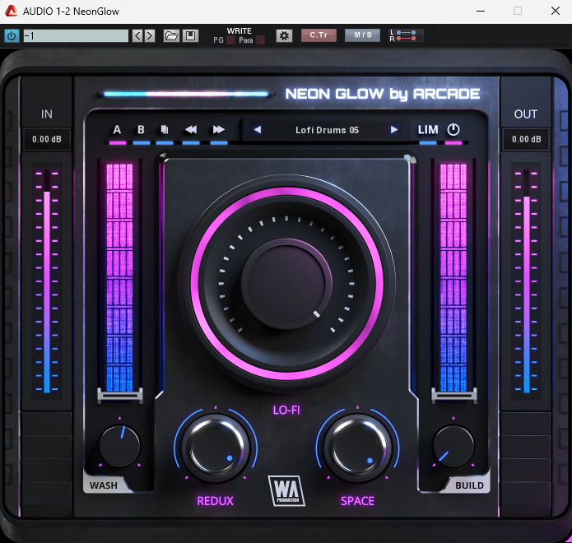Image resolution: width=572 pixels, height=543 pixels.
Task: Click the right neon meter slider handle
Action: pos(453,395)
